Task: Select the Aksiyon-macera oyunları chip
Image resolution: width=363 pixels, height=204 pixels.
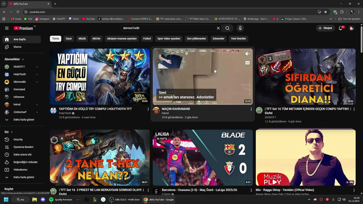Action: [x=122, y=39]
